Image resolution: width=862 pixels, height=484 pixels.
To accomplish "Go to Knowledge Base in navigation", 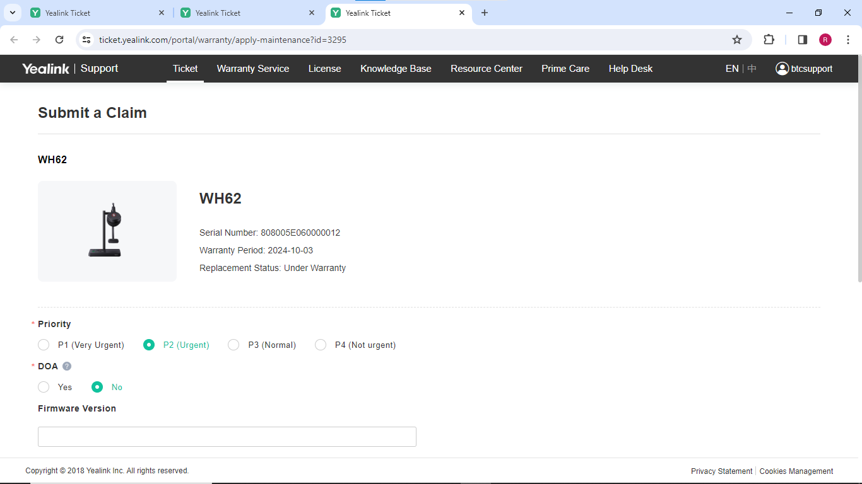I will point(396,69).
